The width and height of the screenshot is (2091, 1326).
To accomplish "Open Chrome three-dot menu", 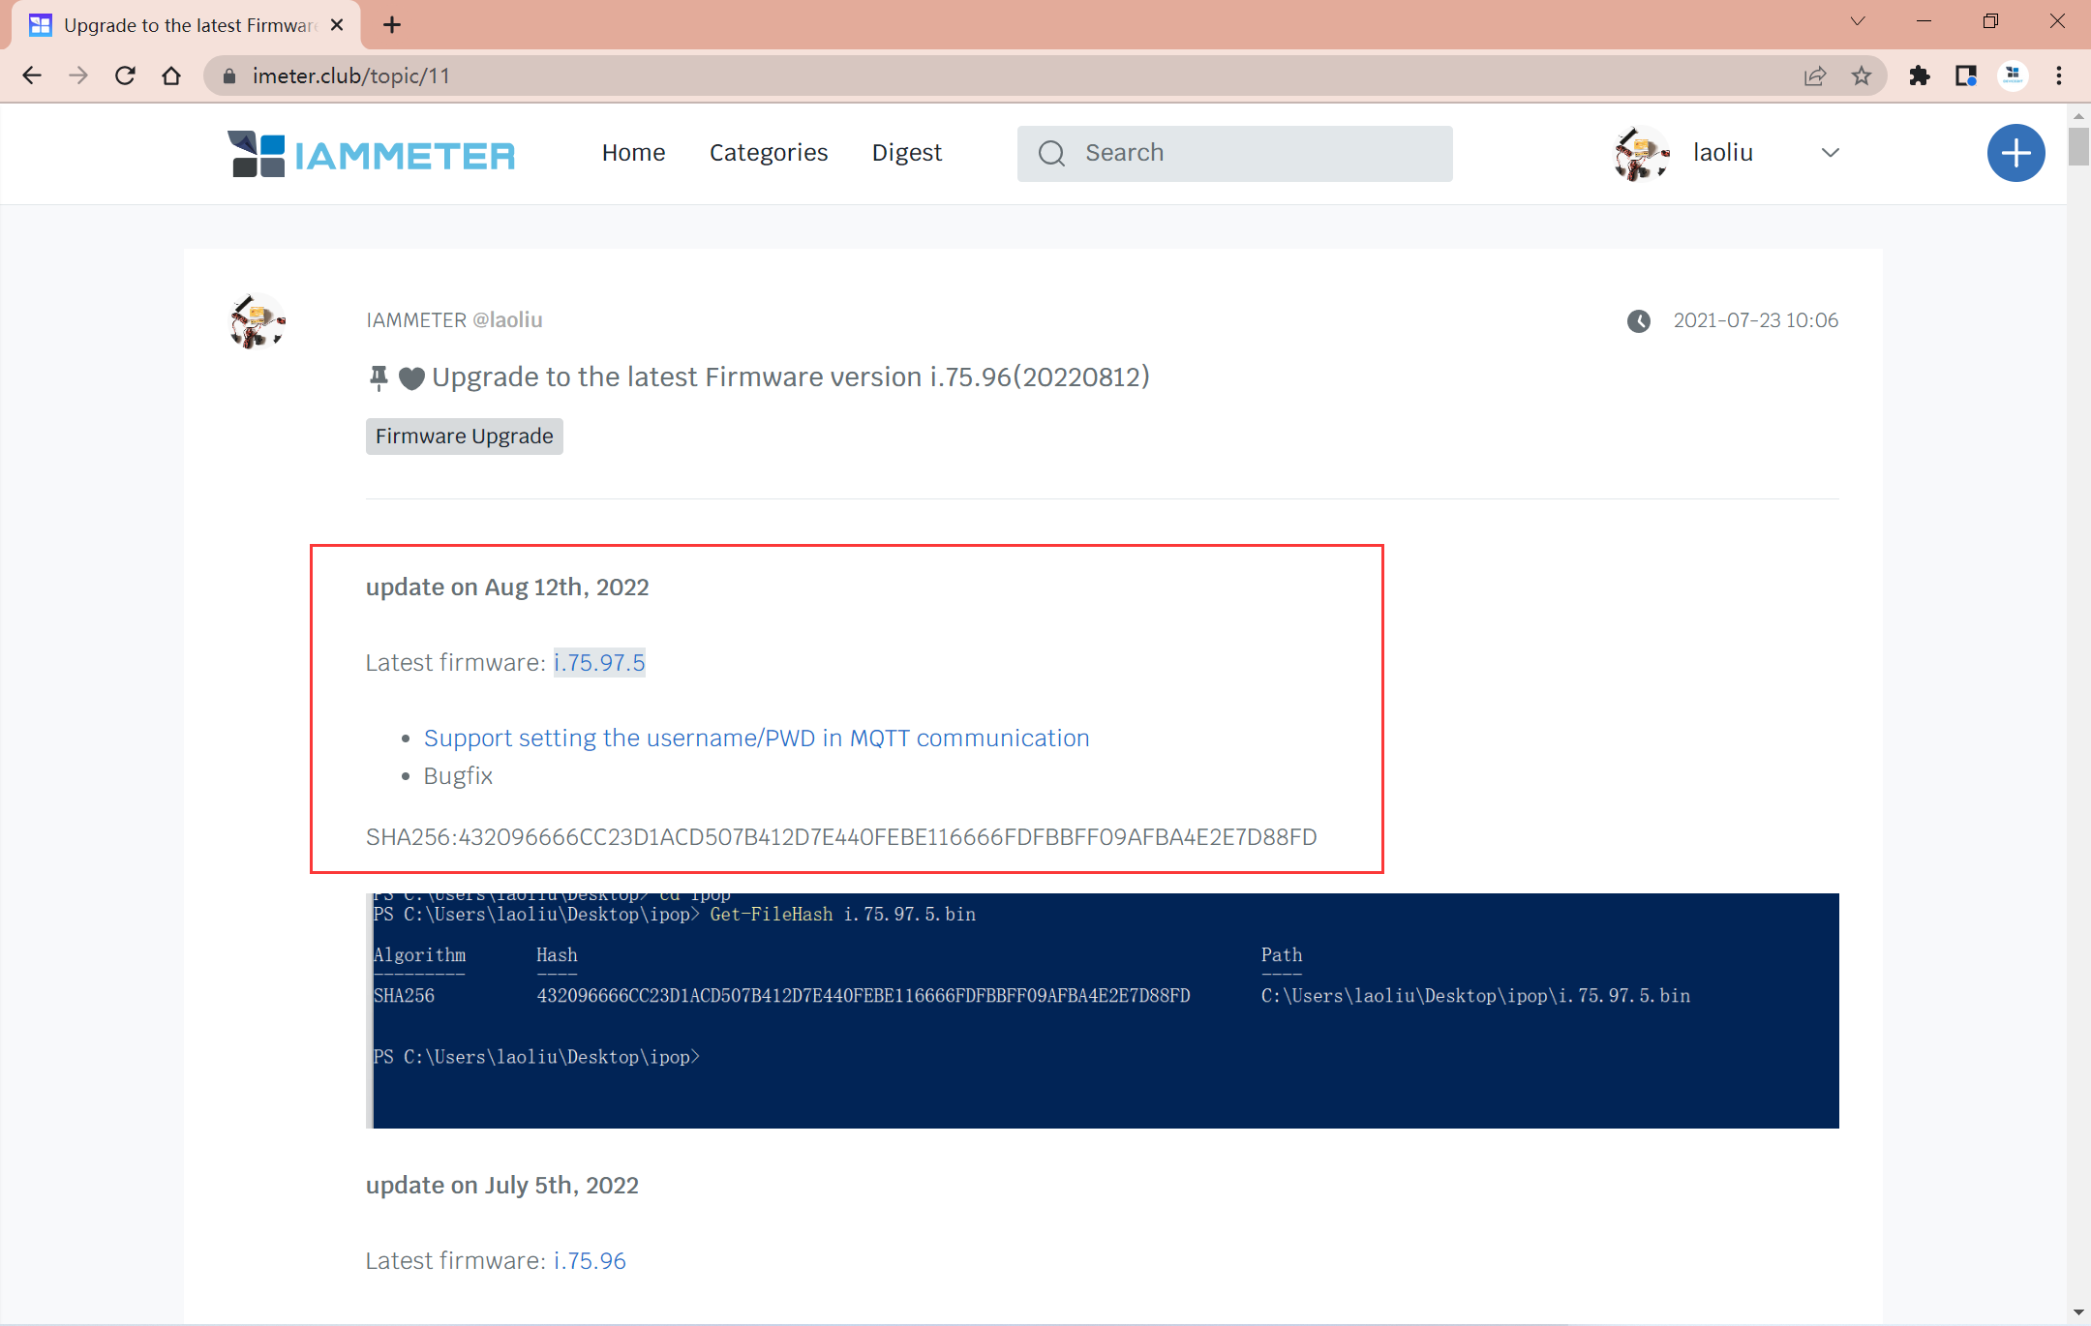I will tap(2058, 75).
